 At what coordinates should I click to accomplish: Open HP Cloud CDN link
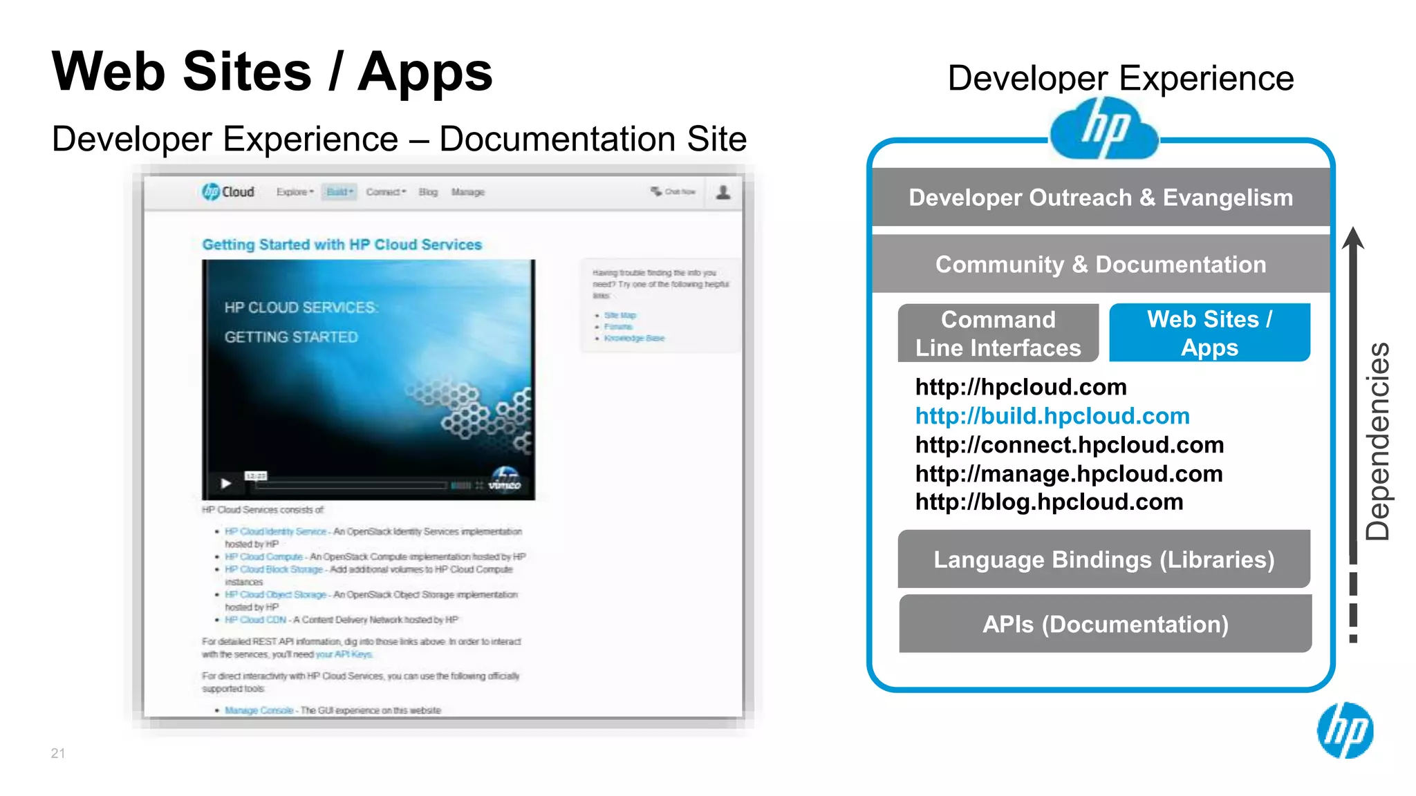255,620
